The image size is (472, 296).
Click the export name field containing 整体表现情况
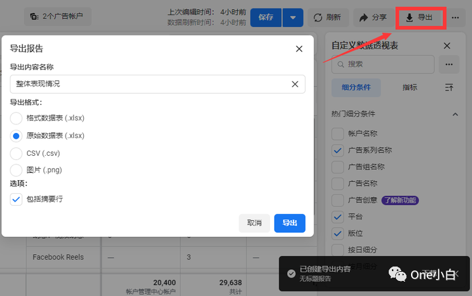click(157, 84)
